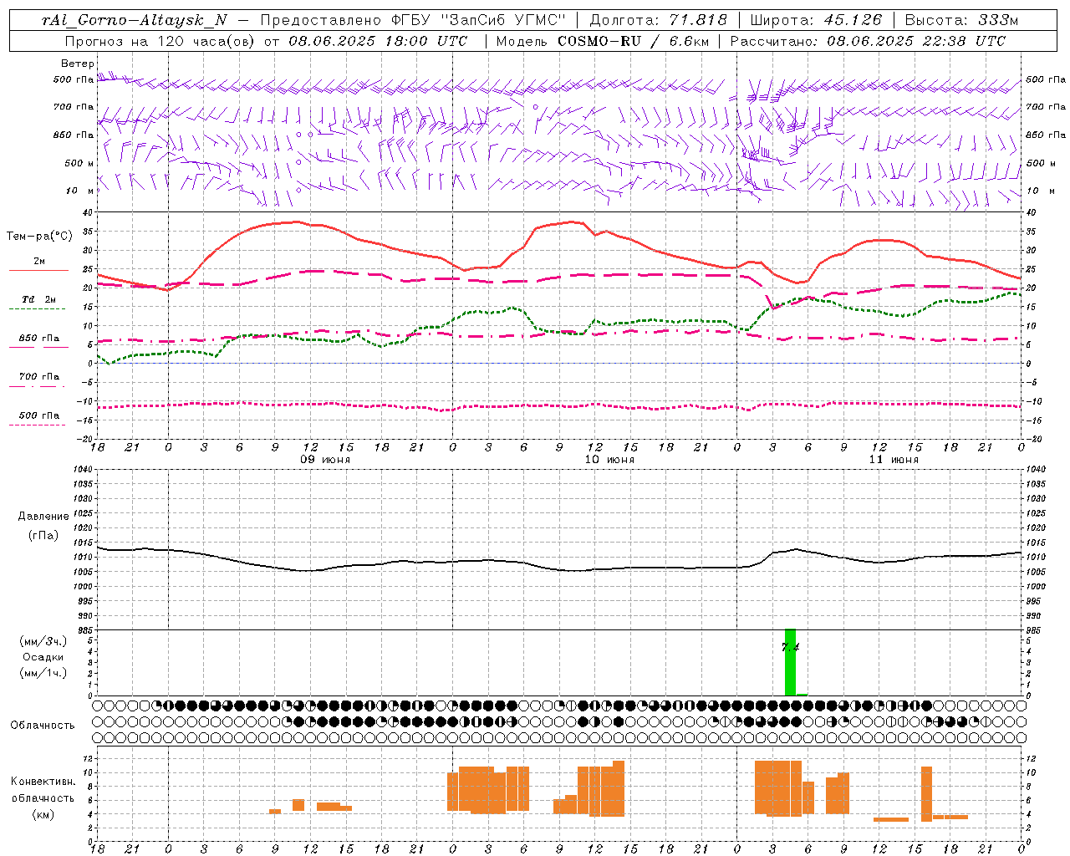Select the Облачность cloud cover label

(x=43, y=725)
